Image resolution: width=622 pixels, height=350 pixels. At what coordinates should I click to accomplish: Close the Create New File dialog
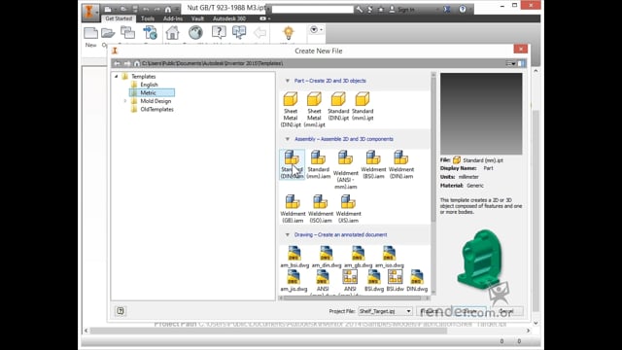521,49
